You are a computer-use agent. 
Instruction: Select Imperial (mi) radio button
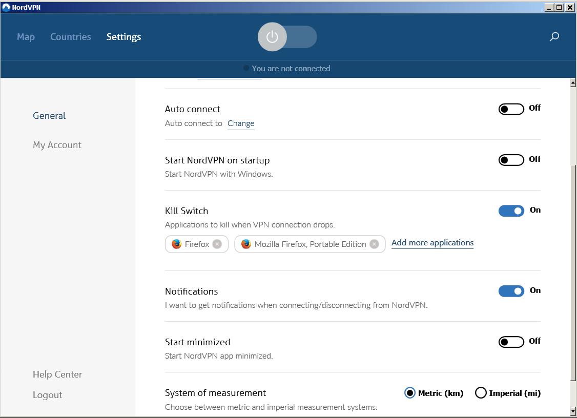click(481, 393)
